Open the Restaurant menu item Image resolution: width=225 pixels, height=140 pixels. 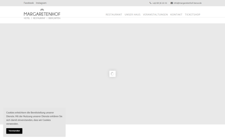coord(114,15)
